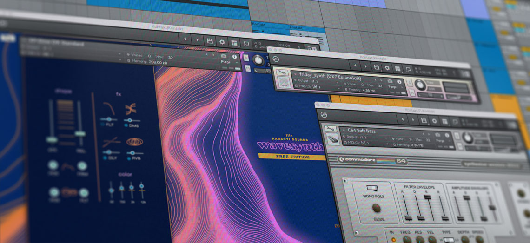Open save menu in C64 Soft Bass window
The height and width of the screenshot is (243, 530).
(x=423, y=120)
